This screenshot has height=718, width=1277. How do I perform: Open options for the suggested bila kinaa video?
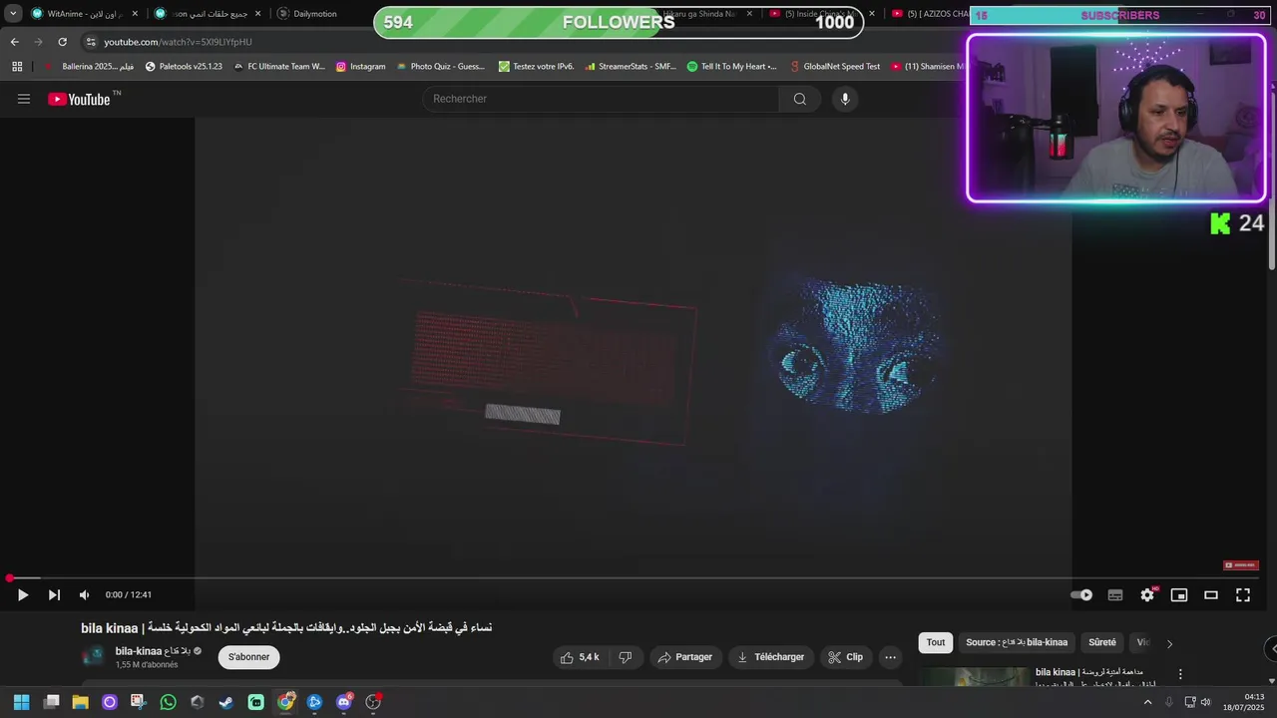coord(1180,674)
